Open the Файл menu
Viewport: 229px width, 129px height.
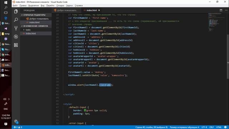tap(15, 6)
